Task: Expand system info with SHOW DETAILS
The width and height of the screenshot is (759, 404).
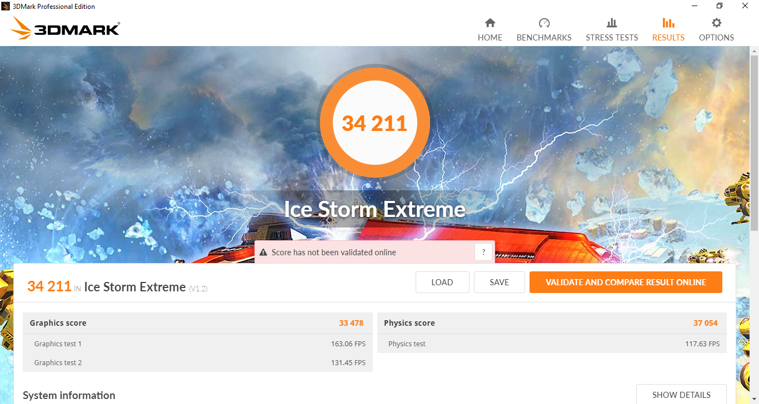Action: tap(681, 395)
